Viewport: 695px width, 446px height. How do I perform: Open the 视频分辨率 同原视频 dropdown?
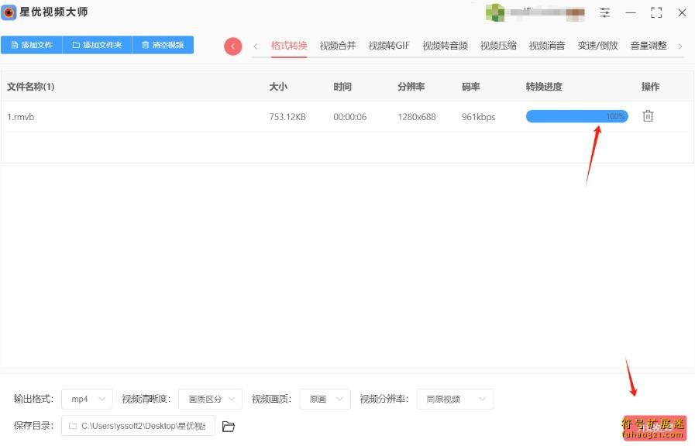(x=455, y=400)
